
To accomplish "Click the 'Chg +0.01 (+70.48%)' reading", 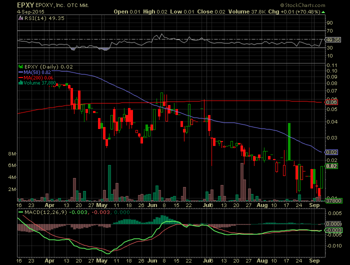I will point(294,11).
